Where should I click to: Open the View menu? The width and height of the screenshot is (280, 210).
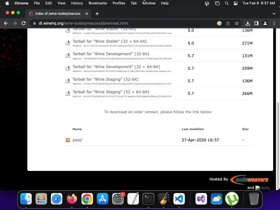[62, 3]
